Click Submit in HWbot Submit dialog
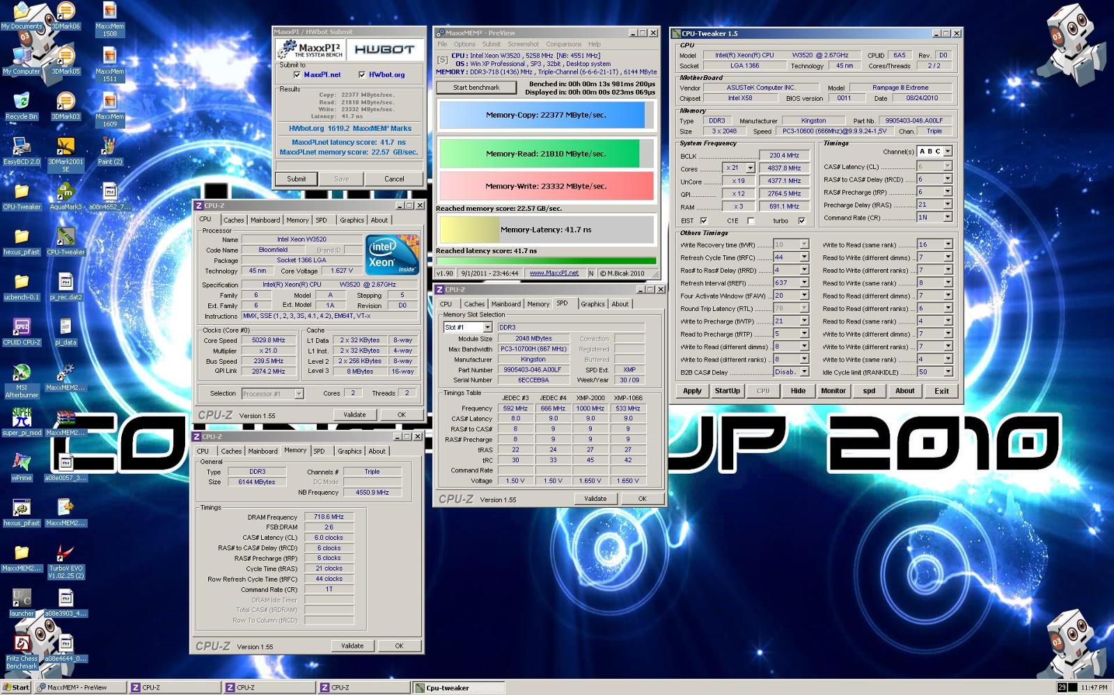This screenshot has width=1114, height=695. pos(297,179)
